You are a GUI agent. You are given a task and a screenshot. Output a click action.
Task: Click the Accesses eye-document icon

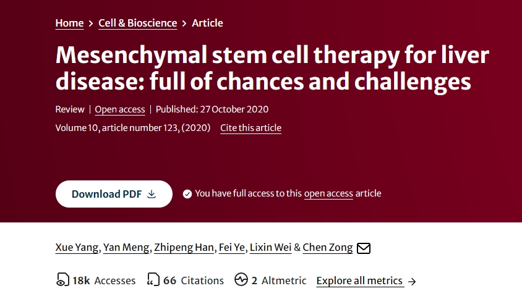point(62,280)
